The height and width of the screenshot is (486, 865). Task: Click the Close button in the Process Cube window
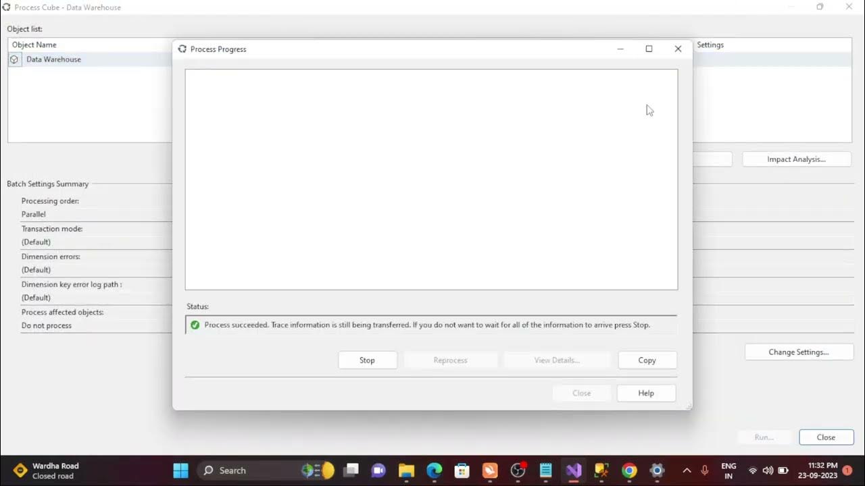[x=826, y=437]
